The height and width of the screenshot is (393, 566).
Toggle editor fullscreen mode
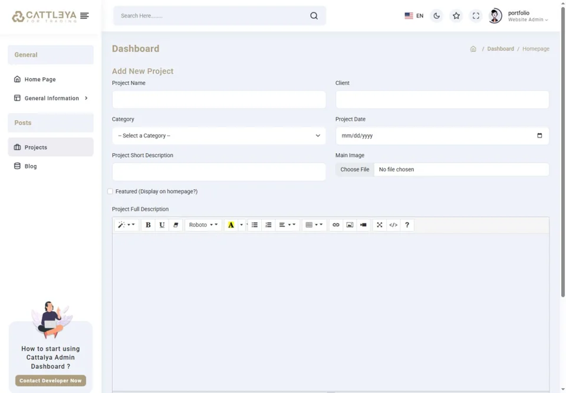point(379,225)
